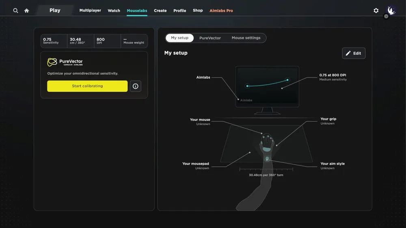This screenshot has height=228, width=406.
Task: Click the PureVector info icon
Action: (x=136, y=86)
